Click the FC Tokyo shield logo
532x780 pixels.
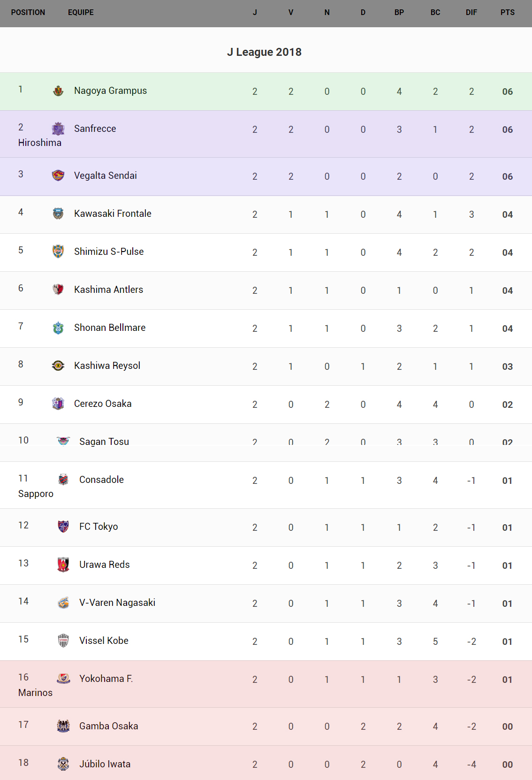[x=63, y=527]
